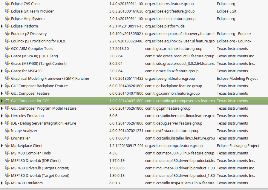
Task: Click the Grace (MSP430) (IDE Client) icon
Action: coord(7,56)
